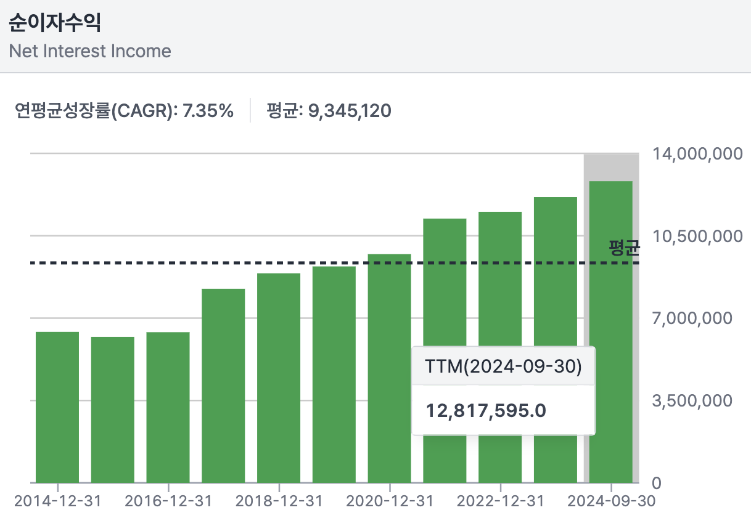Click the 2020-12-31 green bar
Screen dimensions: 751x526
click(389, 368)
